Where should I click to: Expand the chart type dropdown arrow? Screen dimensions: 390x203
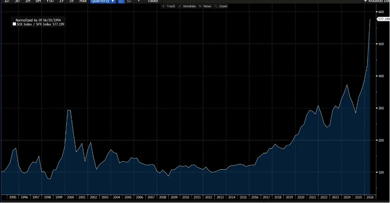(138, 1)
